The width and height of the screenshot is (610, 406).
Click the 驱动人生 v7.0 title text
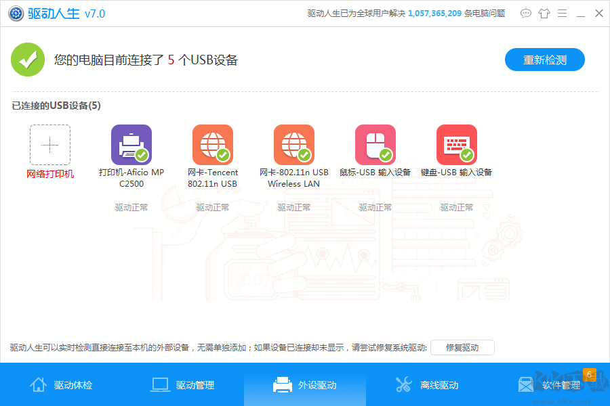pos(66,14)
